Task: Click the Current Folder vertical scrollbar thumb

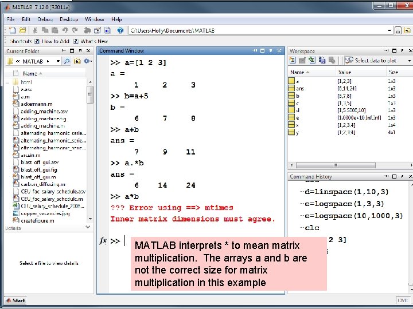Action: 90,94
